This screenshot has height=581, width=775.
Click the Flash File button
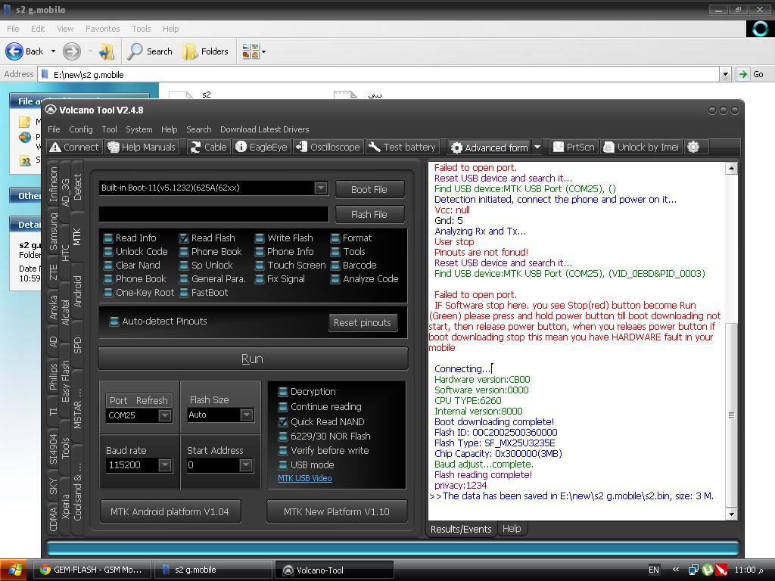click(369, 214)
